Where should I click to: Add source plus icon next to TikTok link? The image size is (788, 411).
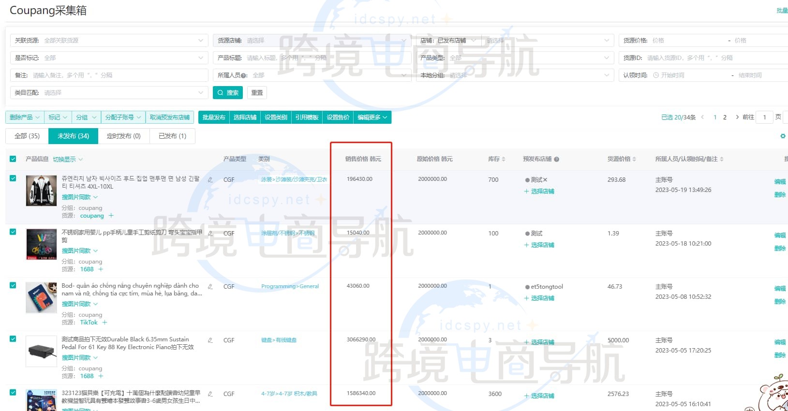pos(104,323)
